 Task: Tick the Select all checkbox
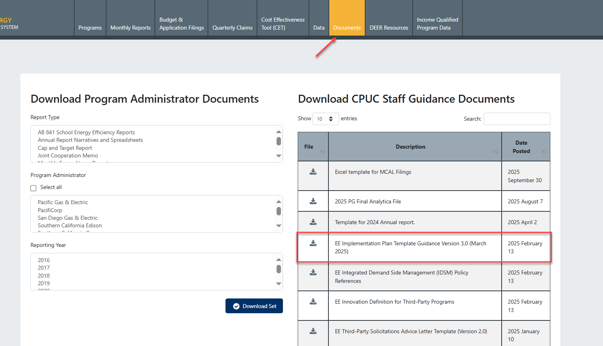[x=34, y=188]
